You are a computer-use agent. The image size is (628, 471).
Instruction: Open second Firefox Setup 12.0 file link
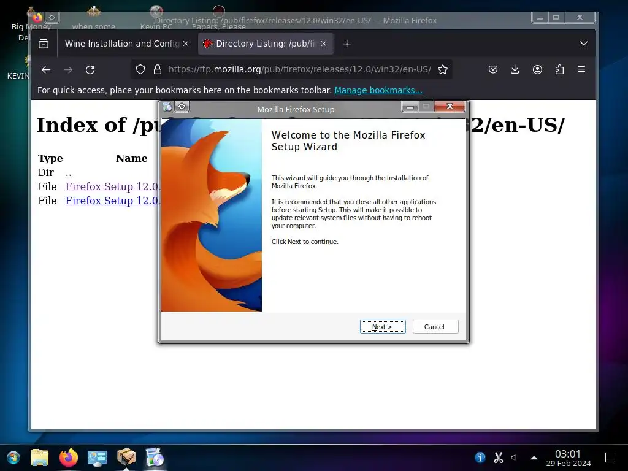point(113,201)
